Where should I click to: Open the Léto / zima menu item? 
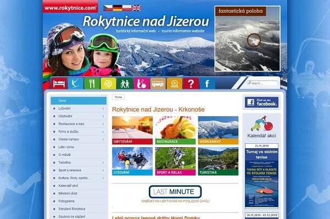[x=79, y=147]
